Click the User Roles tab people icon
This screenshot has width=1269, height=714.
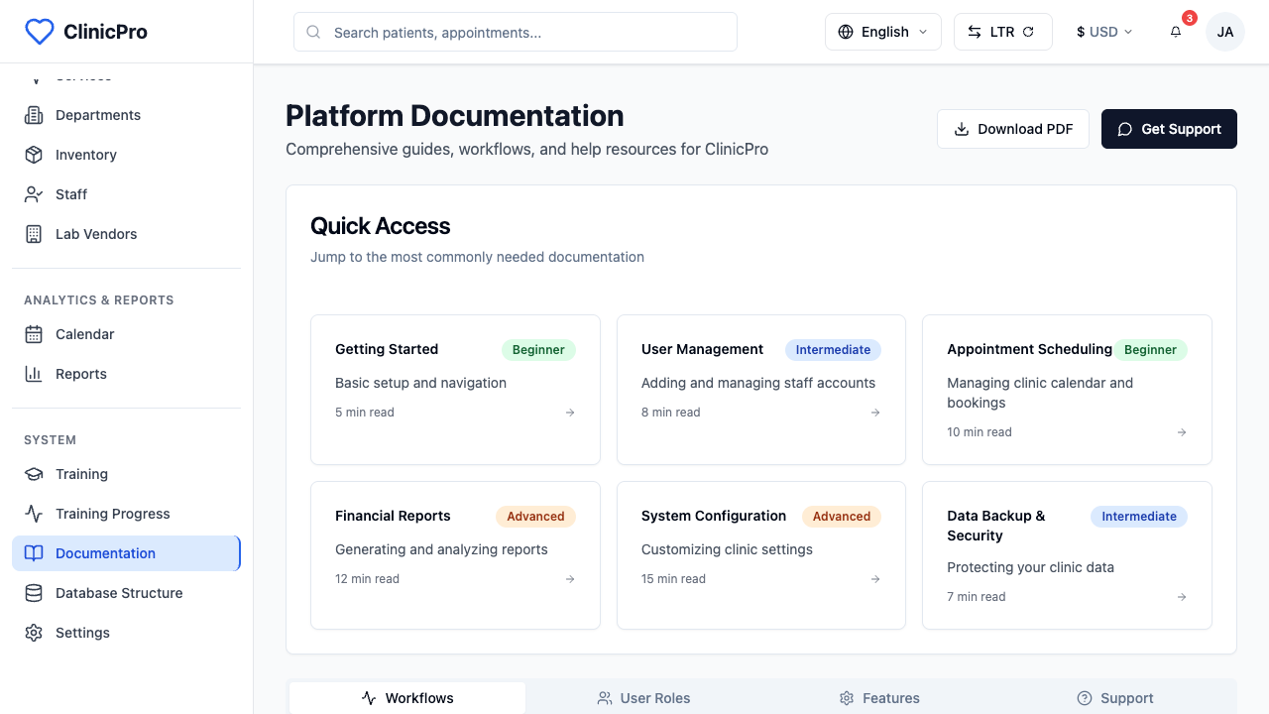605,698
